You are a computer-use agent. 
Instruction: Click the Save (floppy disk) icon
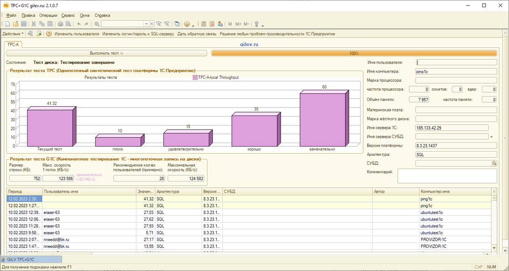pyautogui.click(x=24, y=24)
